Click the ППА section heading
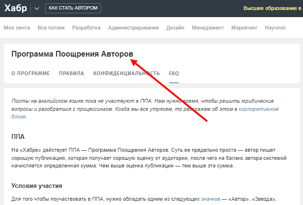The width and height of the screenshot is (303, 205). tap(18, 137)
